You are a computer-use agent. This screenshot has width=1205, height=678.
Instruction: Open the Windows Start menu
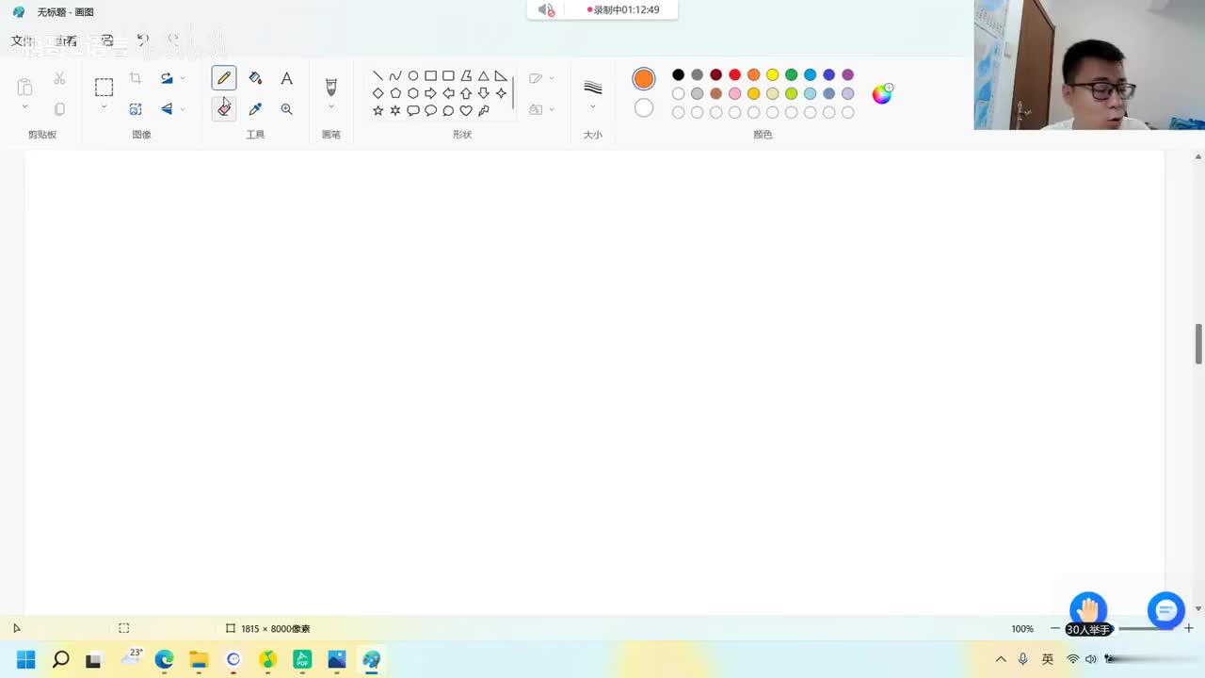[x=25, y=659]
